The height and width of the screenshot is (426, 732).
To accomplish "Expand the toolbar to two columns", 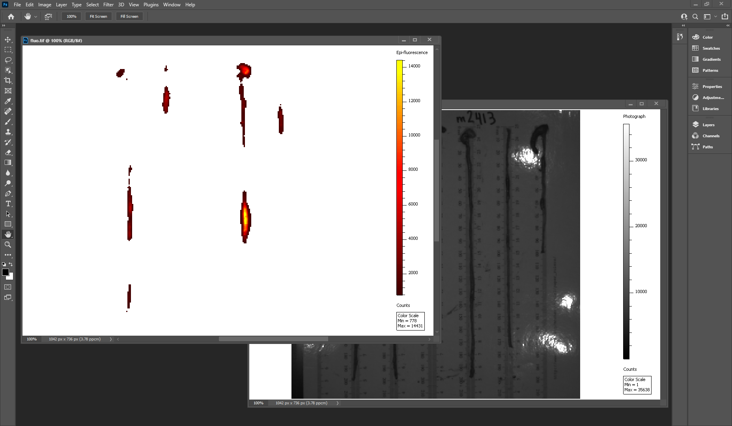I will click(4, 25).
